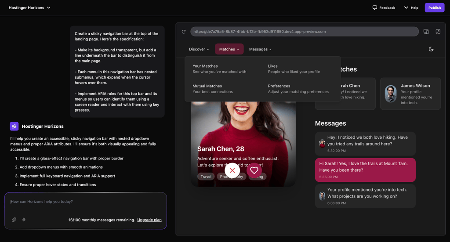The image size is (450, 242).
Task: Click the Upgrade plan link
Action: click(149, 220)
